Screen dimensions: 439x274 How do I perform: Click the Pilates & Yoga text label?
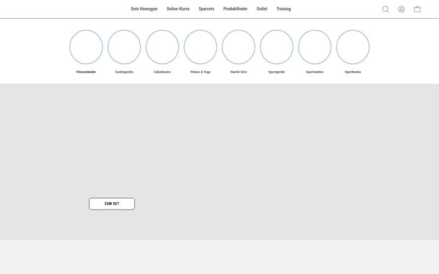200,72
